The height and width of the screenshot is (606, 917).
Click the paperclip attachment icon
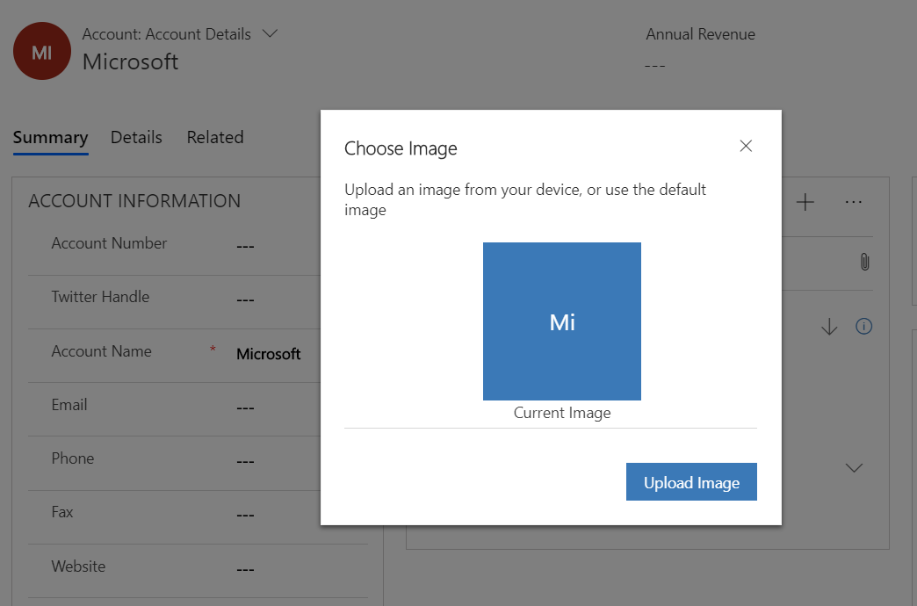864,262
